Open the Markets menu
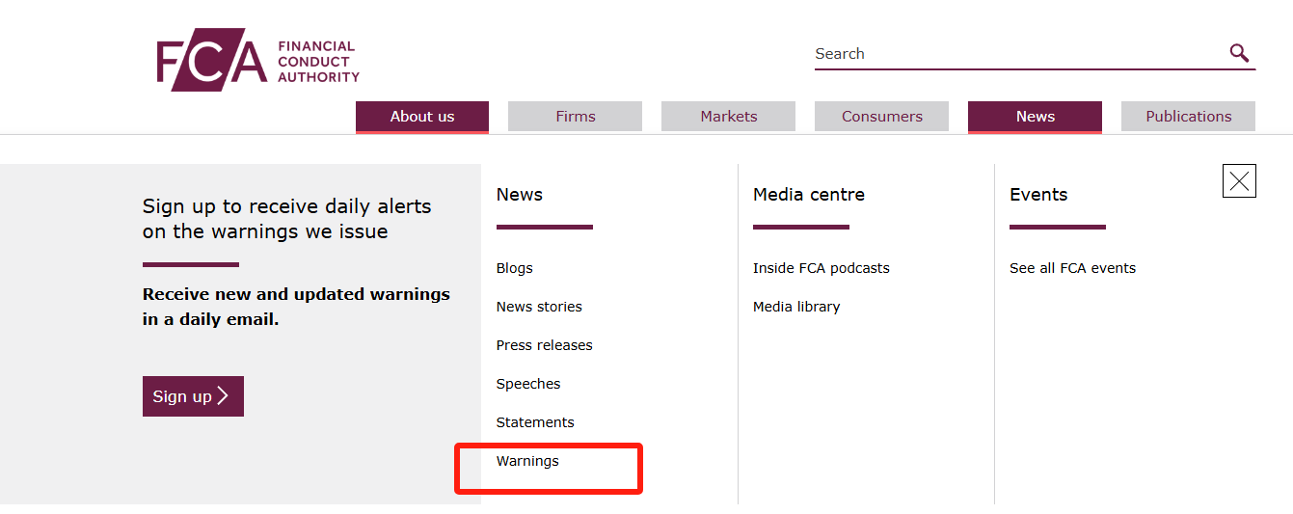Screen dimensions: 1293x514 (x=729, y=117)
